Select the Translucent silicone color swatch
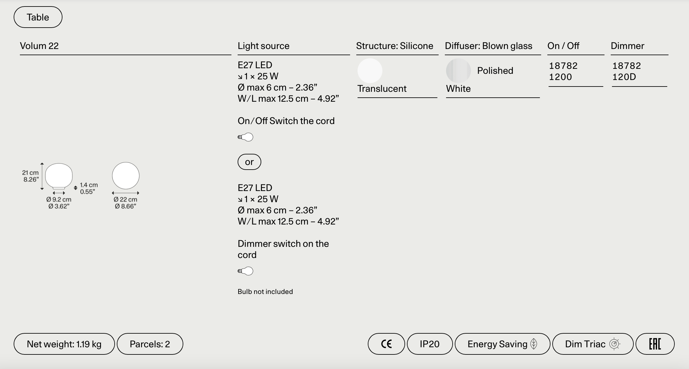Viewport: 689px width, 369px height. click(370, 71)
